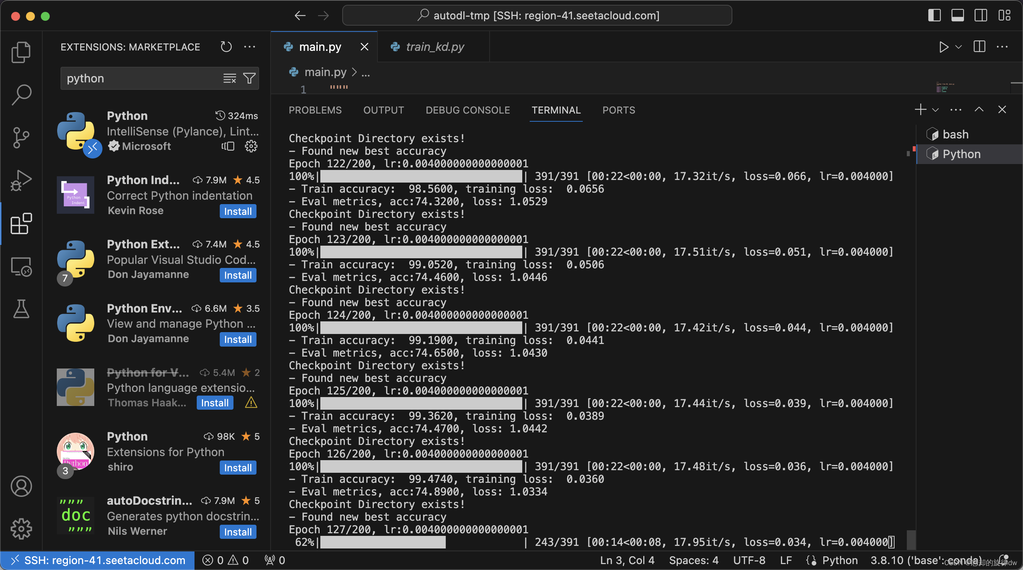
Task: Open the run Python file dropdown arrow
Action: pos(958,47)
